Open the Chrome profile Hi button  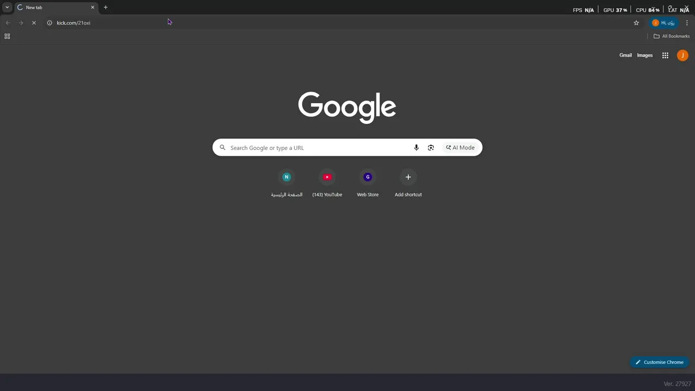[664, 23]
